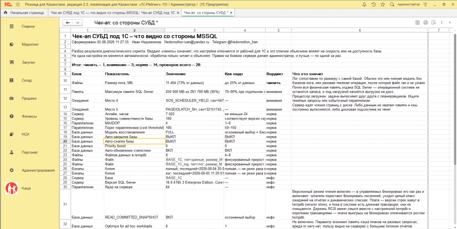Click the Аптайм, часов cell
Viewport: 457px width, 229px height.
tap(134, 114)
